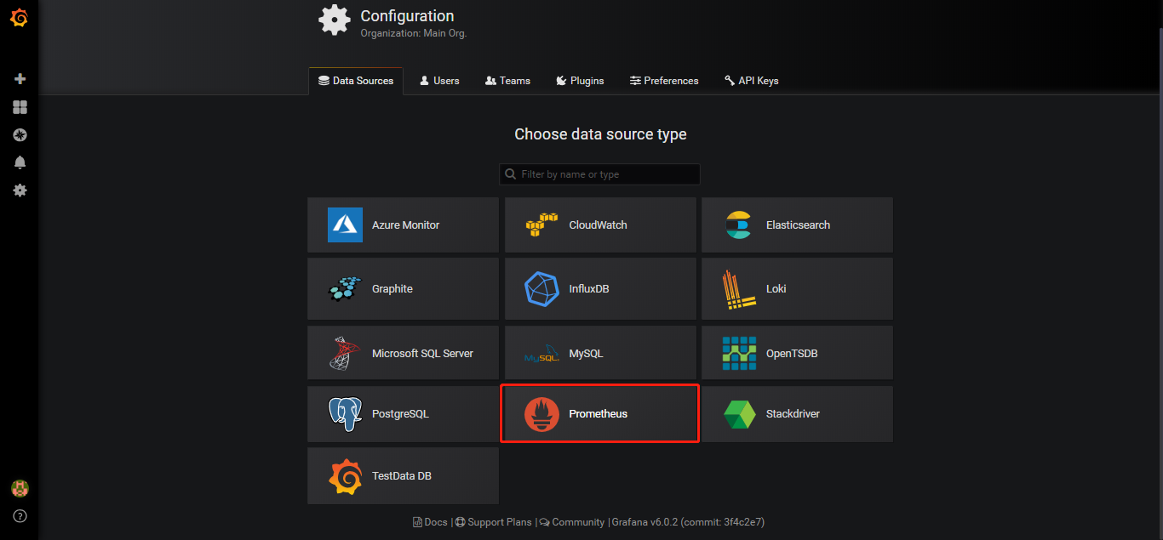Click the Choose data source type heading
The image size is (1163, 540).
(x=600, y=134)
